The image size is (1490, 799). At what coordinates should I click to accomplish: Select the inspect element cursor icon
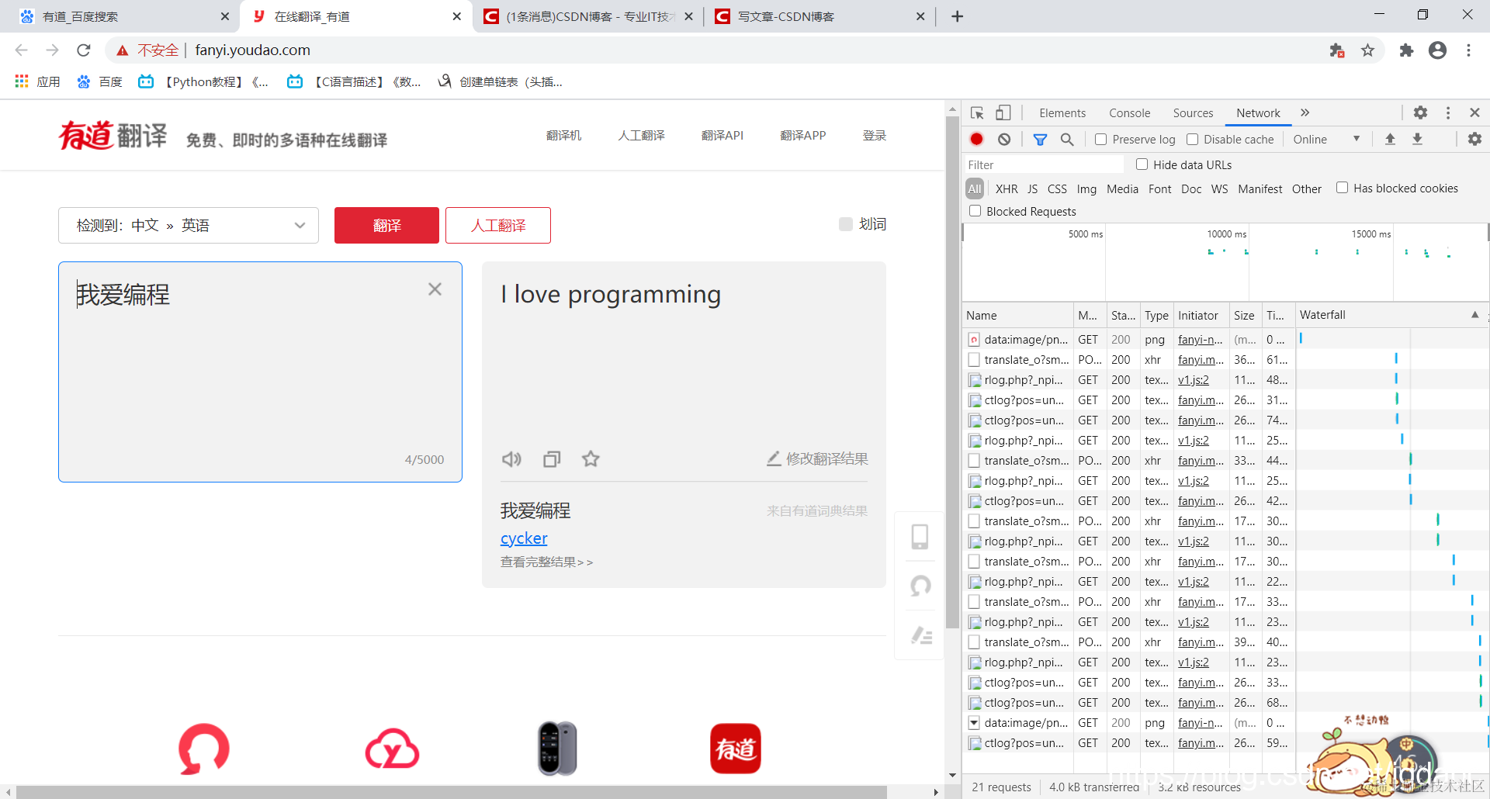tap(977, 112)
